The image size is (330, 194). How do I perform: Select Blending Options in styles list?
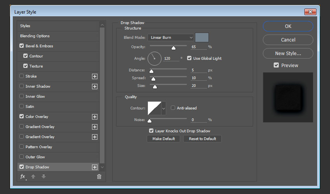point(35,36)
